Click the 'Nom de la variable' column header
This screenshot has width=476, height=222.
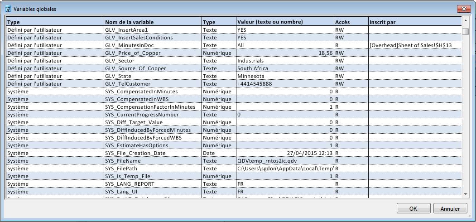tap(153, 22)
